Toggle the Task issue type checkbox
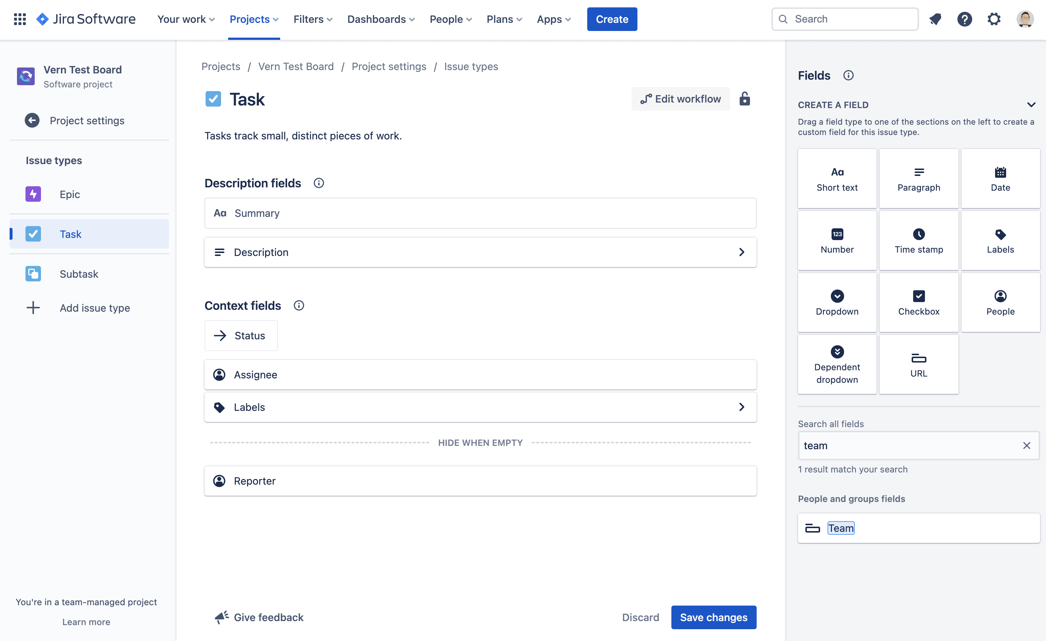This screenshot has height=641, width=1046. coord(33,233)
